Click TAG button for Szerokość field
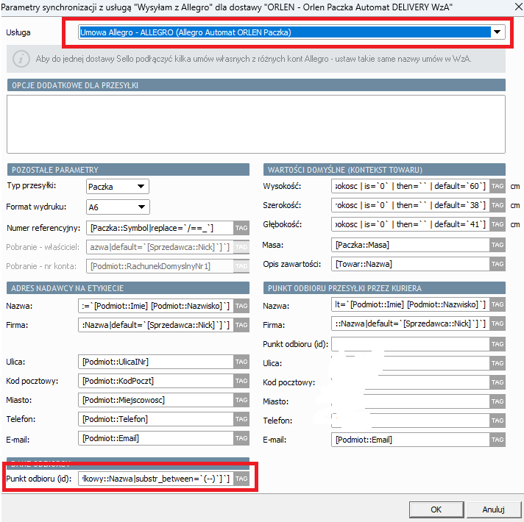 (498, 205)
